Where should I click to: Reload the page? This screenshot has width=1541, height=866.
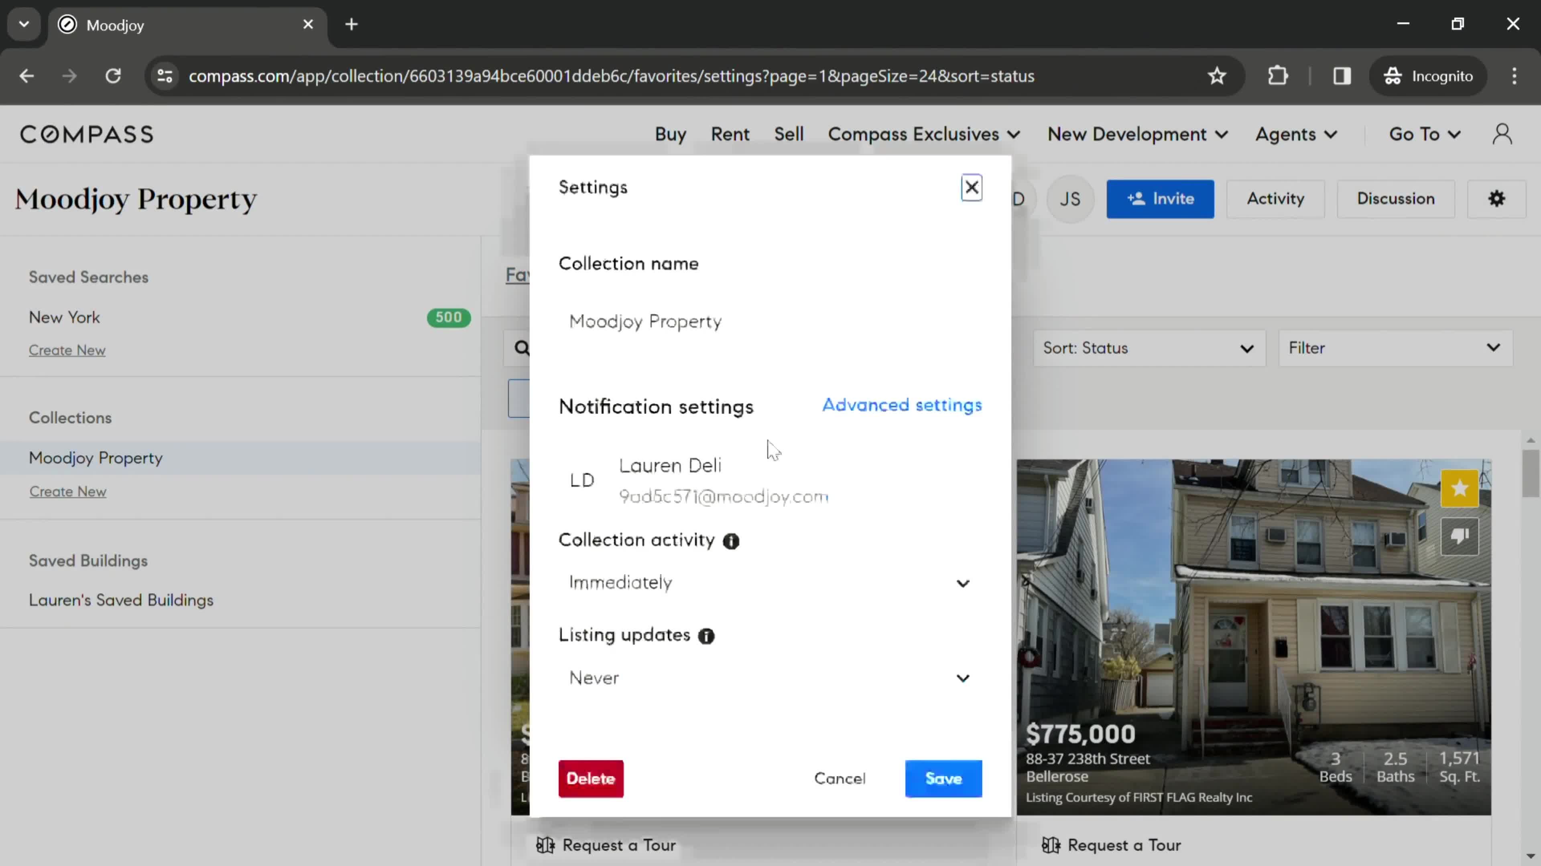pyautogui.click(x=113, y=76)
